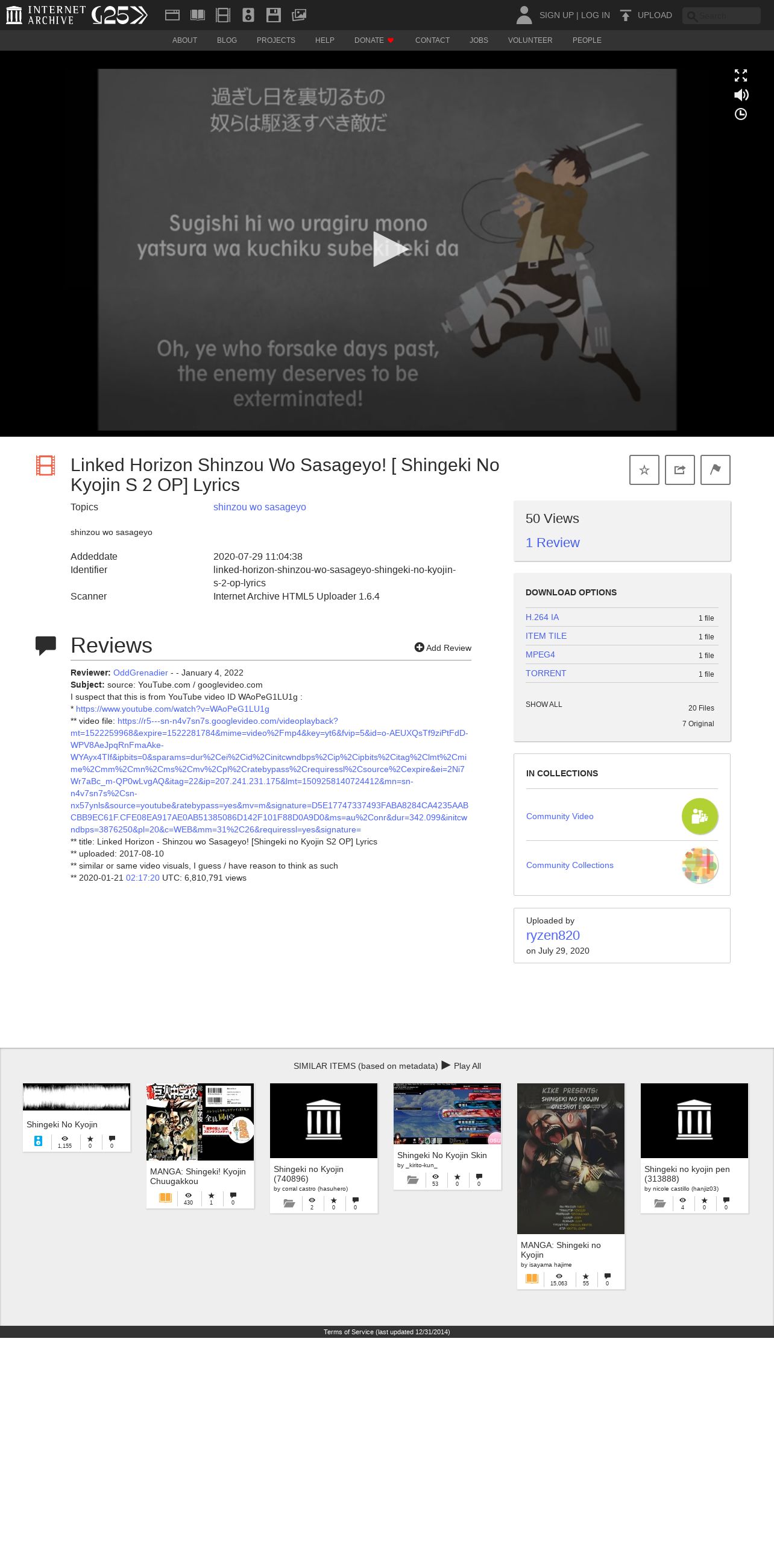Open the Audio speaker icon
Image resolution: width=774 pixels, height=1549 pixels.
pyautogui.click(x=248, y=15)
